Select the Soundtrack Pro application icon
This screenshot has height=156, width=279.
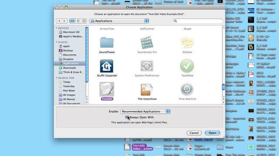[147, 42]
